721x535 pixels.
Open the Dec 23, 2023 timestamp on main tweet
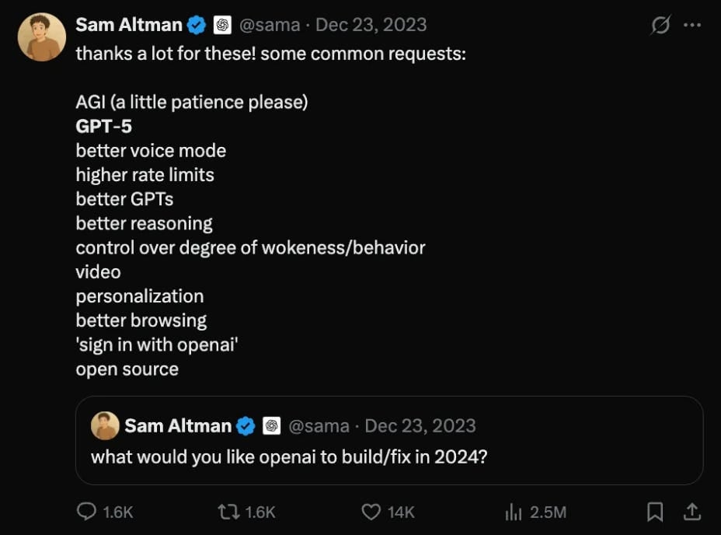point(371,25)
